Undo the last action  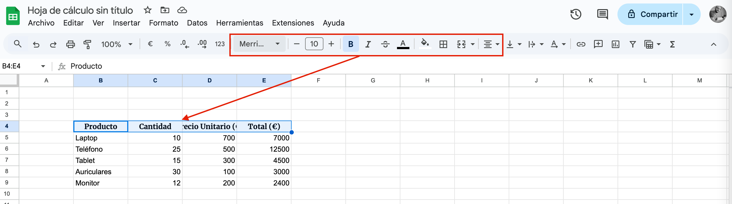point(36,44)
